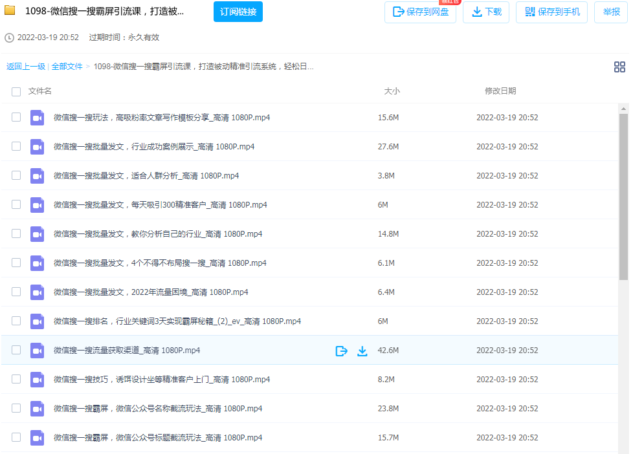
Task: Switch to grid view icon
Action: [x=619, y=67]
